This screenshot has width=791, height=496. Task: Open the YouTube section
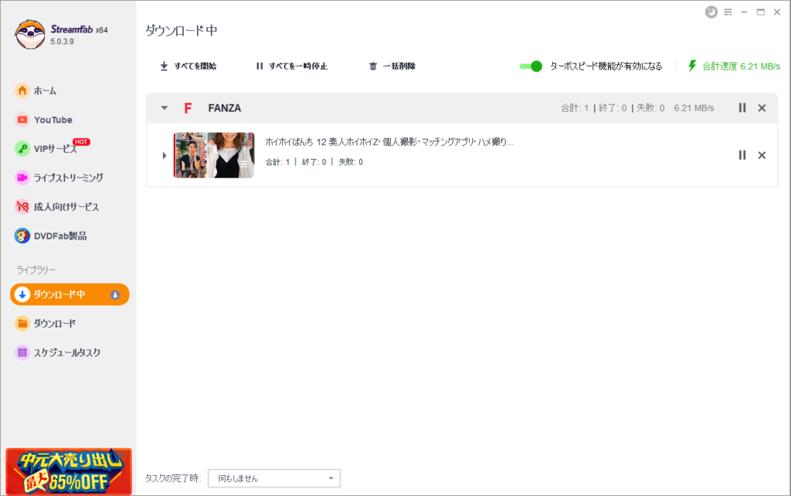click(43, 120)
